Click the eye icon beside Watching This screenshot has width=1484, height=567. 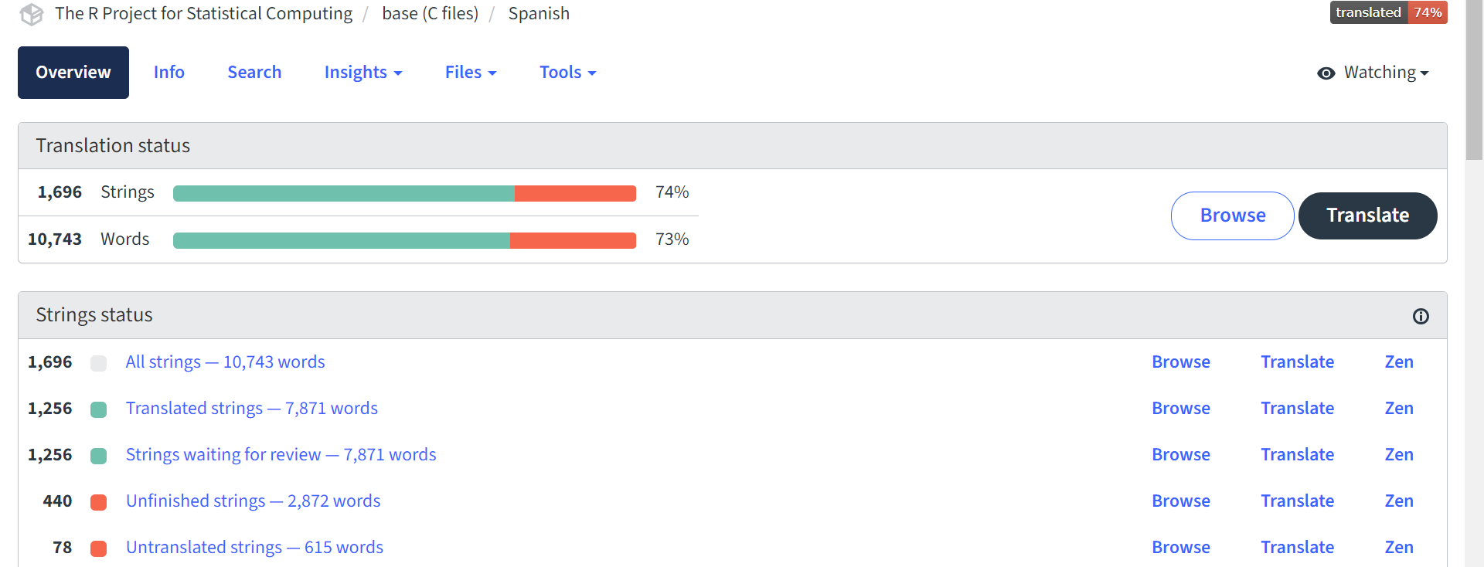point(1326,73)
